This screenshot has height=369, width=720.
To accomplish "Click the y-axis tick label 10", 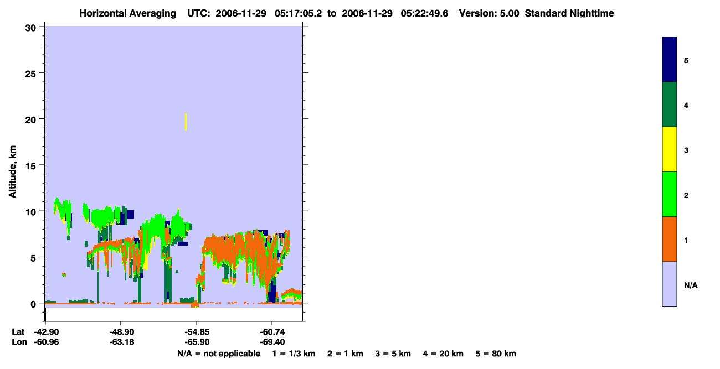I will coord(32,211).
